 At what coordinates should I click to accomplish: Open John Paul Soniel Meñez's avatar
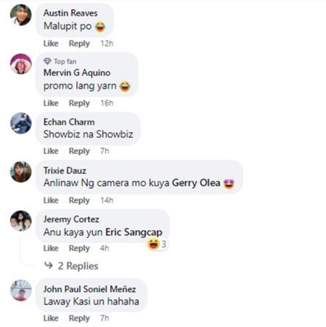coord(21,290)
